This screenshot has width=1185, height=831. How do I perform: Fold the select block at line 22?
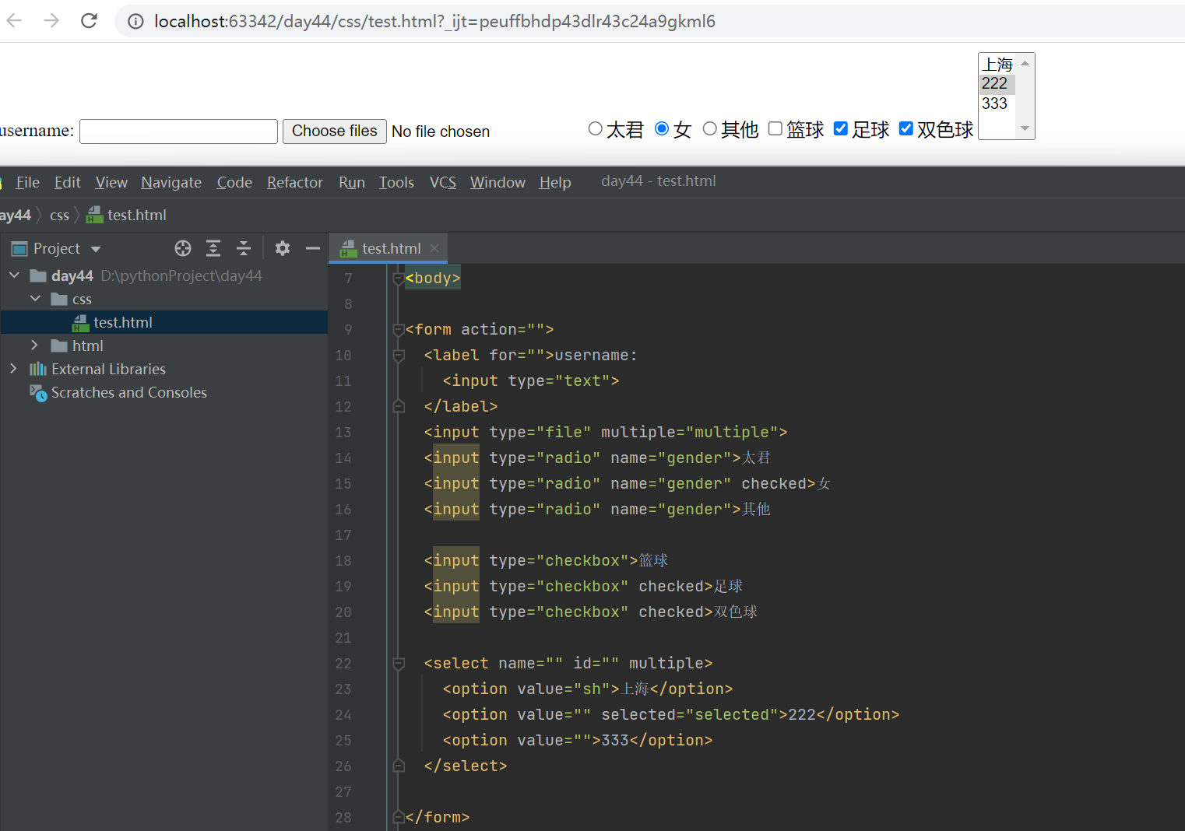(399, 664)
